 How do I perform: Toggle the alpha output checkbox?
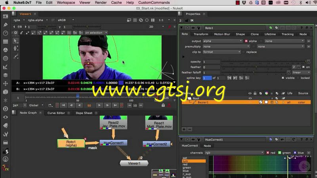246,41
